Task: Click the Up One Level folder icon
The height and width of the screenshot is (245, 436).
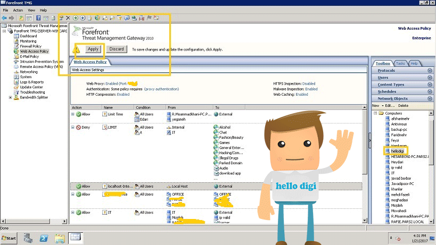Action: pos(21,18)
